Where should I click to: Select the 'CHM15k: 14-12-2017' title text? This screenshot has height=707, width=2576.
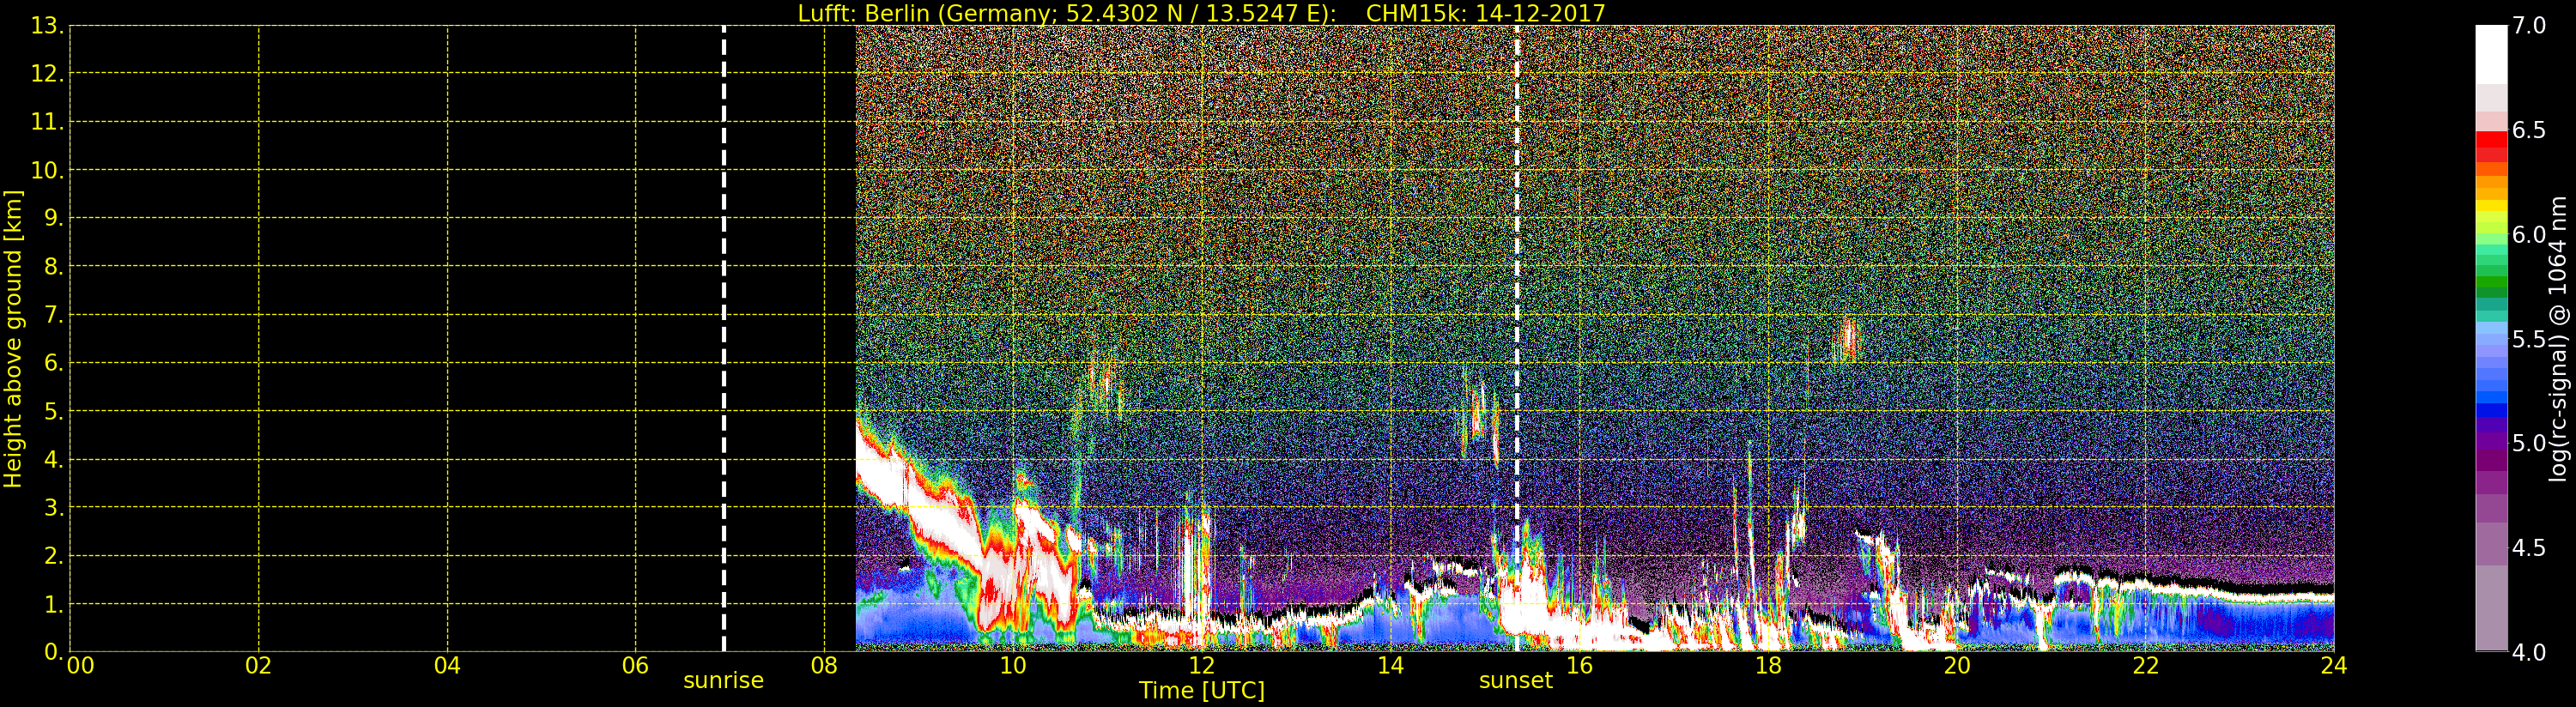(1485, 13)
